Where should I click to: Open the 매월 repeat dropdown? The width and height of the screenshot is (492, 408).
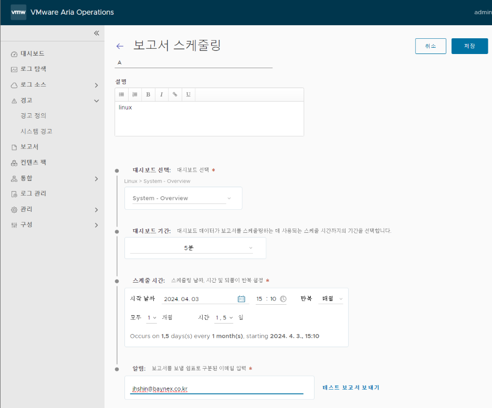[331, 299]
